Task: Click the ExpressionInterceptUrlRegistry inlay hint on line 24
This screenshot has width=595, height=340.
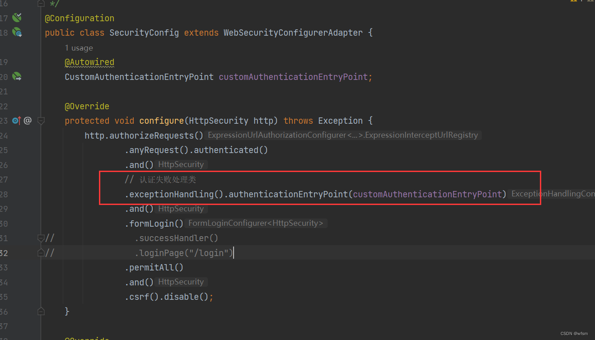Action: point(342,135)
